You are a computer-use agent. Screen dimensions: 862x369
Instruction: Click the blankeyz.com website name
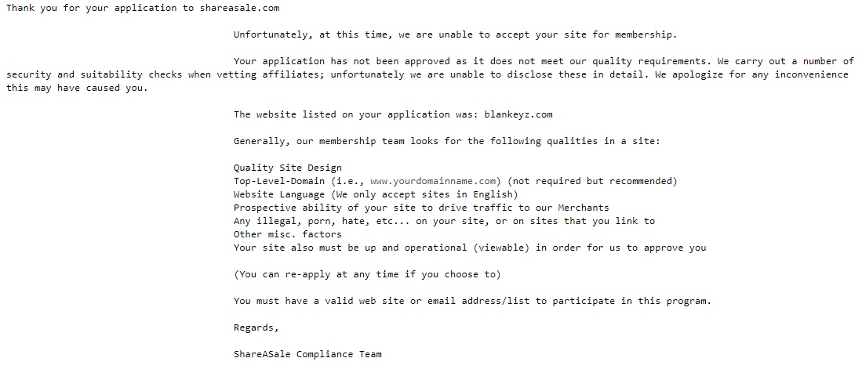pyautogui.click(x=518, y=114)
